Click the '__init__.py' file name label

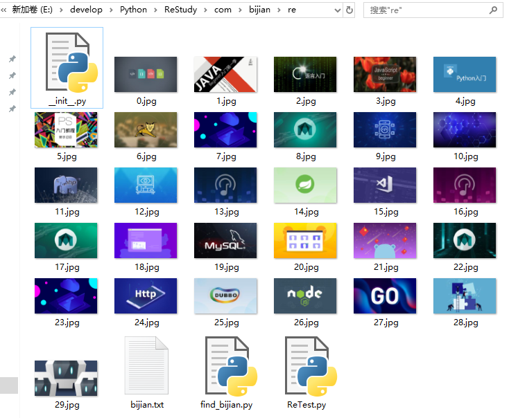(67, 102)
